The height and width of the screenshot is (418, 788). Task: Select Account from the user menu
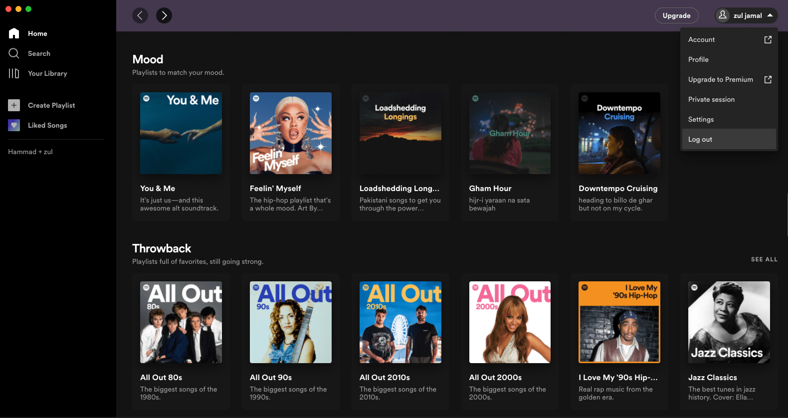(729, 39)
